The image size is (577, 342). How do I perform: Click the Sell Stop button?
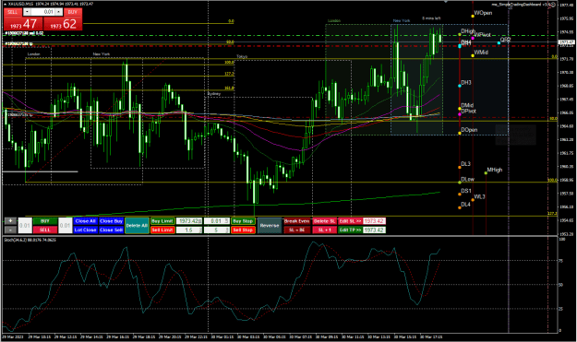[x=243, y=230]
